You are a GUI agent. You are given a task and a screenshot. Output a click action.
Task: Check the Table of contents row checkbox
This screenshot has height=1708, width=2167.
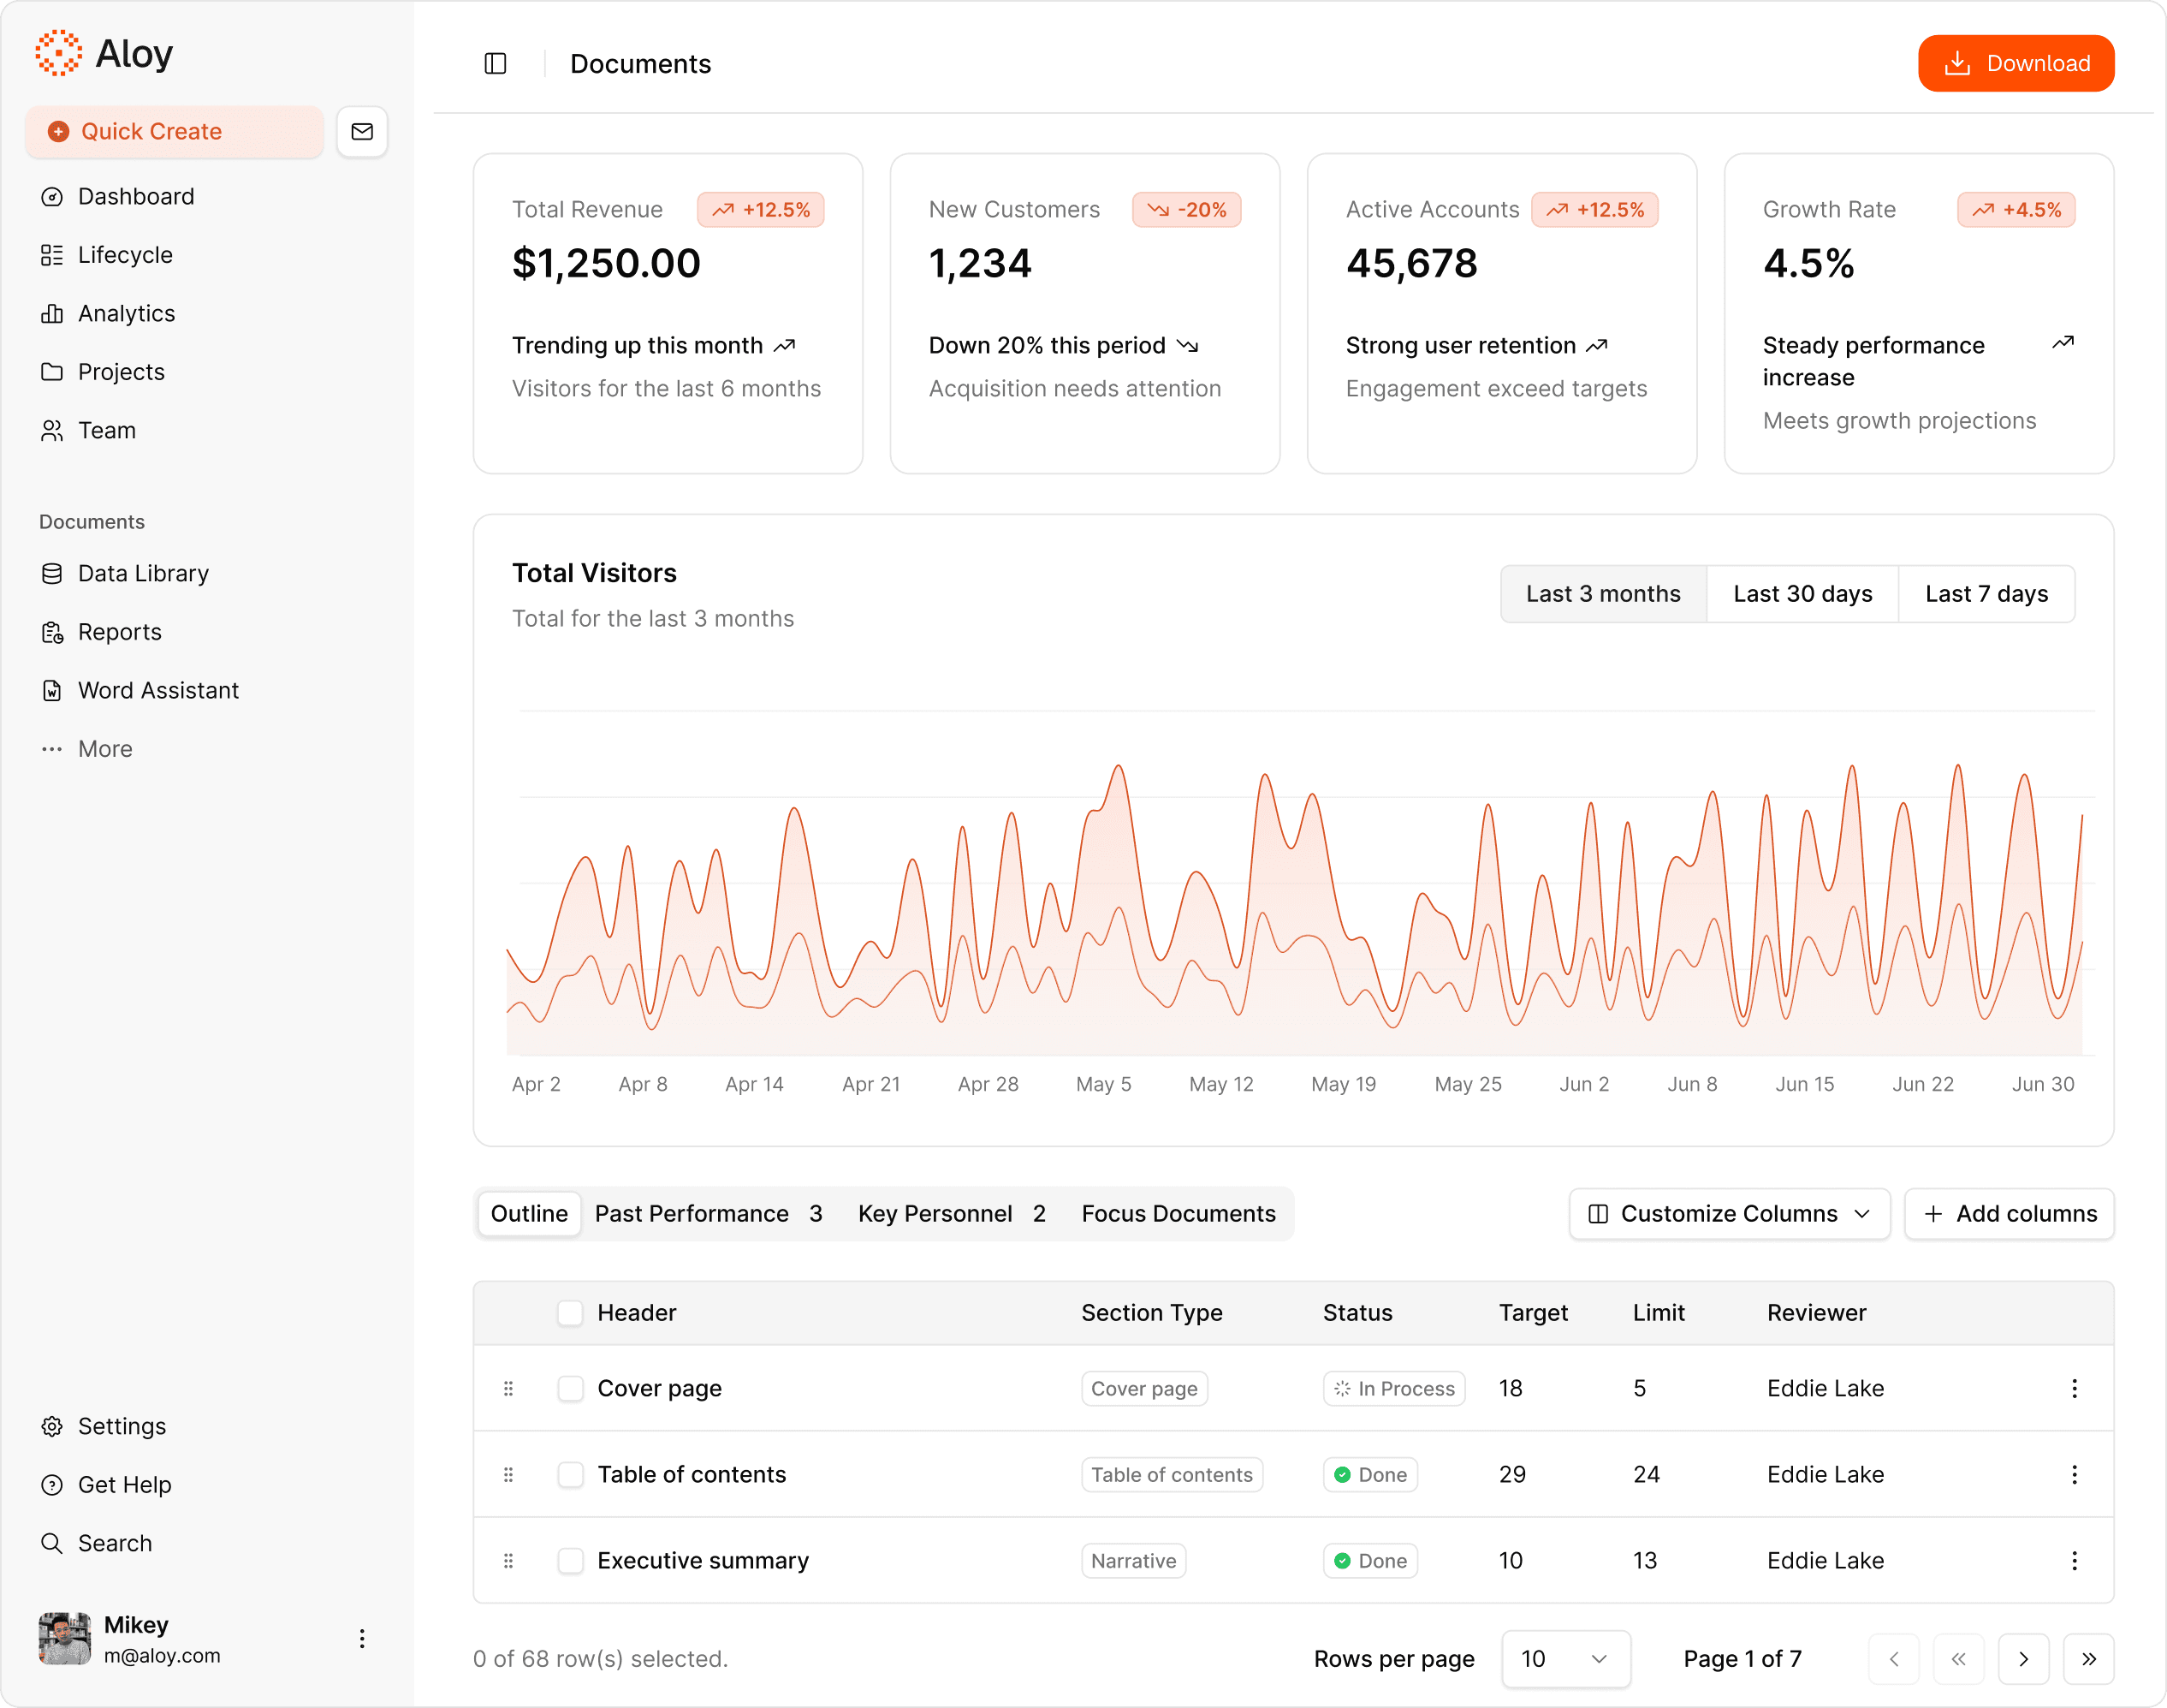point(571,1474)
